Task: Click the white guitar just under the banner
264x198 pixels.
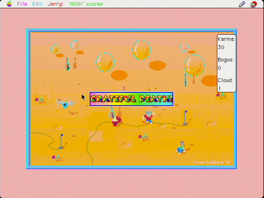Action: [112, 113]
